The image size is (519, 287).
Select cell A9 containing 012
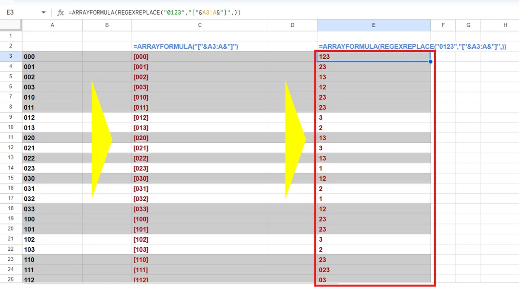(x=52, y=117)
